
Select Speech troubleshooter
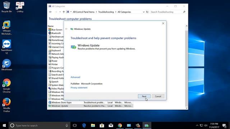pyautogui.click(x=54, y=82)
